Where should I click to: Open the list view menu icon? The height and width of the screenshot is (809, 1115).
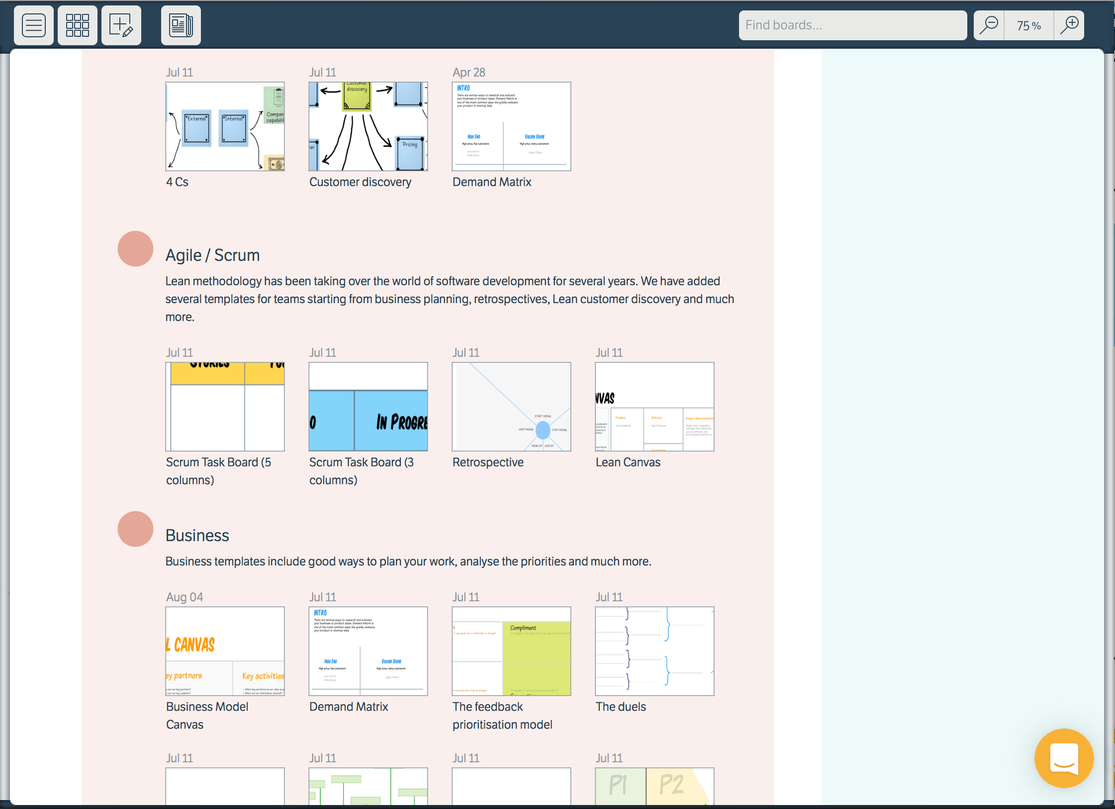(x=34, y=25)
